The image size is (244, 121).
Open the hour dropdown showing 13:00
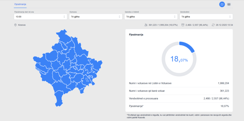pos(40,17)
